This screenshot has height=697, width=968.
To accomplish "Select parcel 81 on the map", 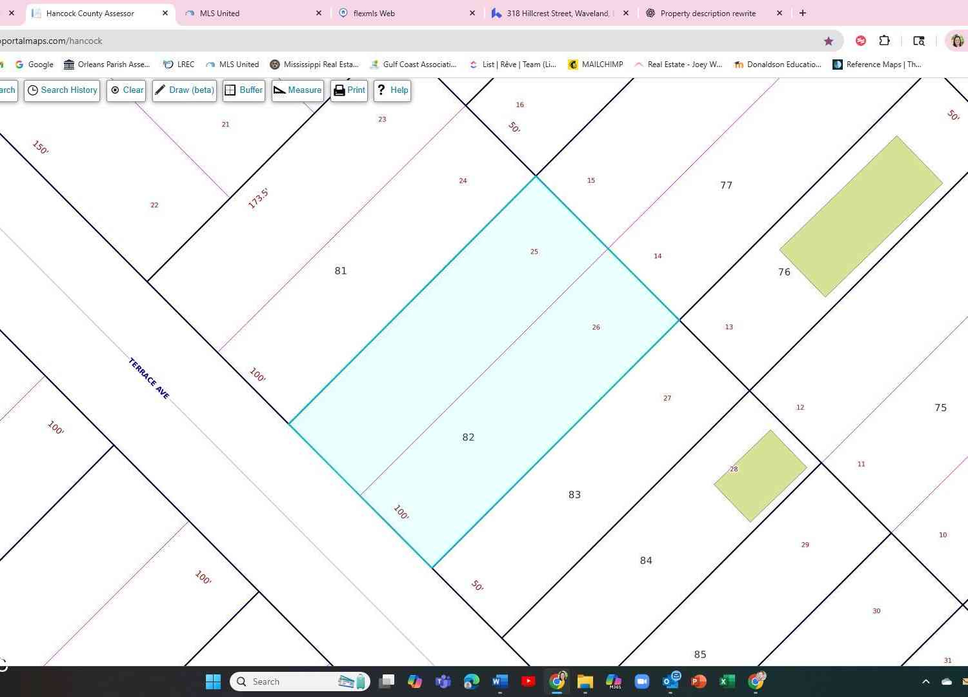I will pos(340,271).
